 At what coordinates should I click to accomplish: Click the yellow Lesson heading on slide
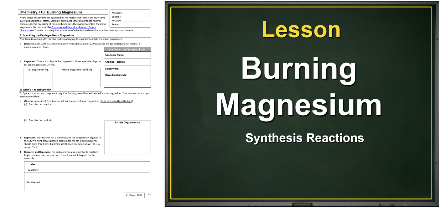tap(301, 30)
